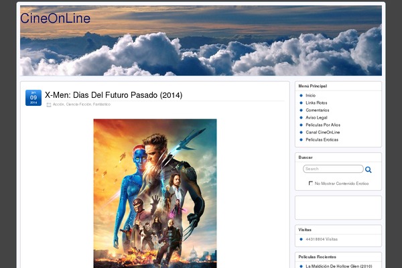The height and width of the screenshot is (268, 402).
Task: Open Links Rotos menu item
Action: pyautogui.click(x=316, y=103)
